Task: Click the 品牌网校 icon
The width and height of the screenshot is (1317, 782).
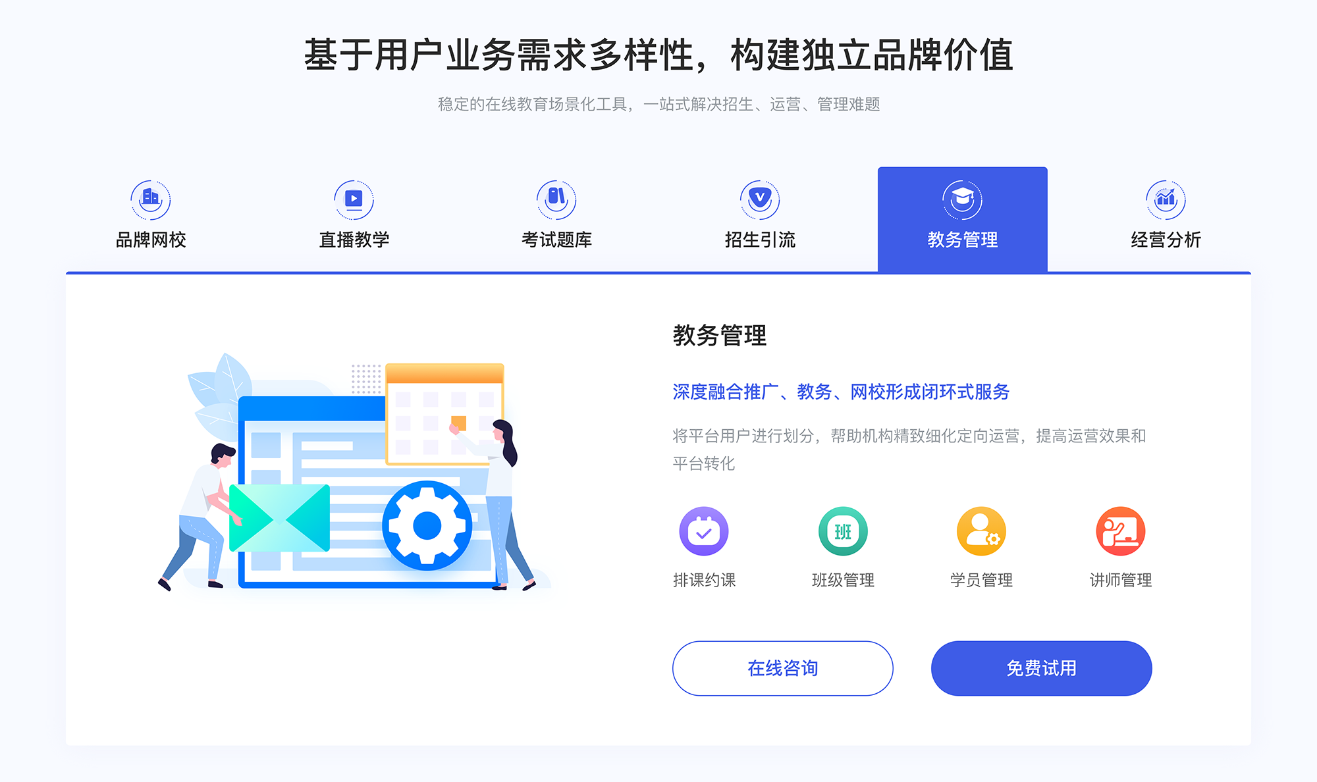Action: point(149,195)
